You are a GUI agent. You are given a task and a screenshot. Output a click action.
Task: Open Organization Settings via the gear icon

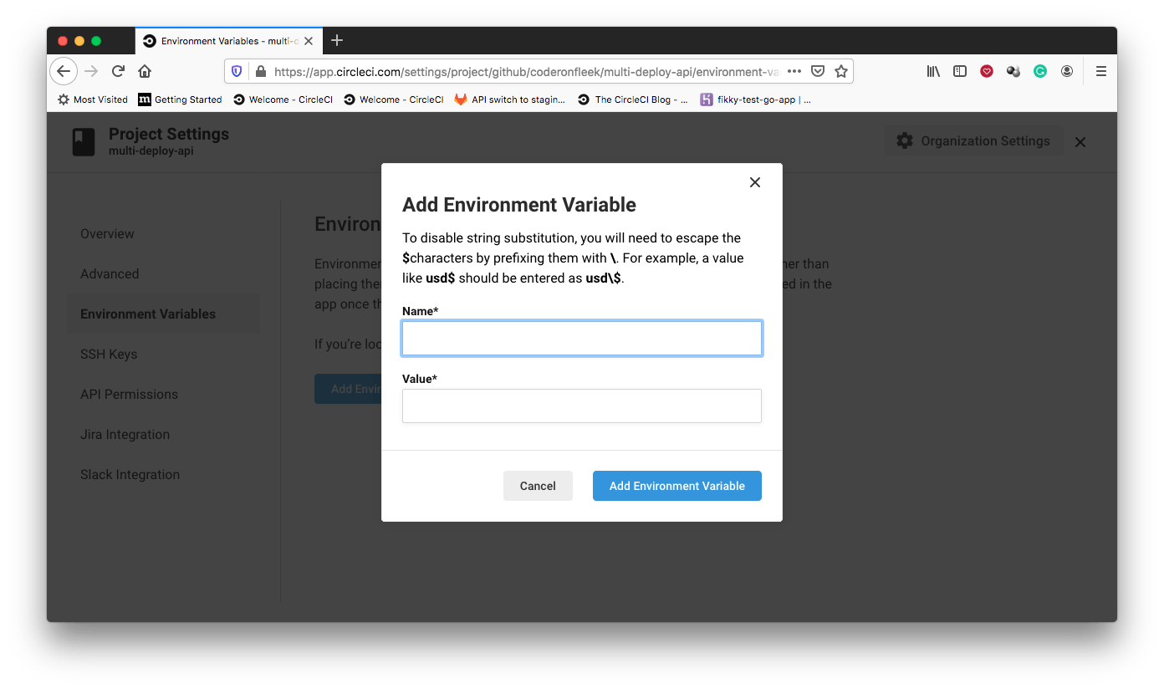905,140
